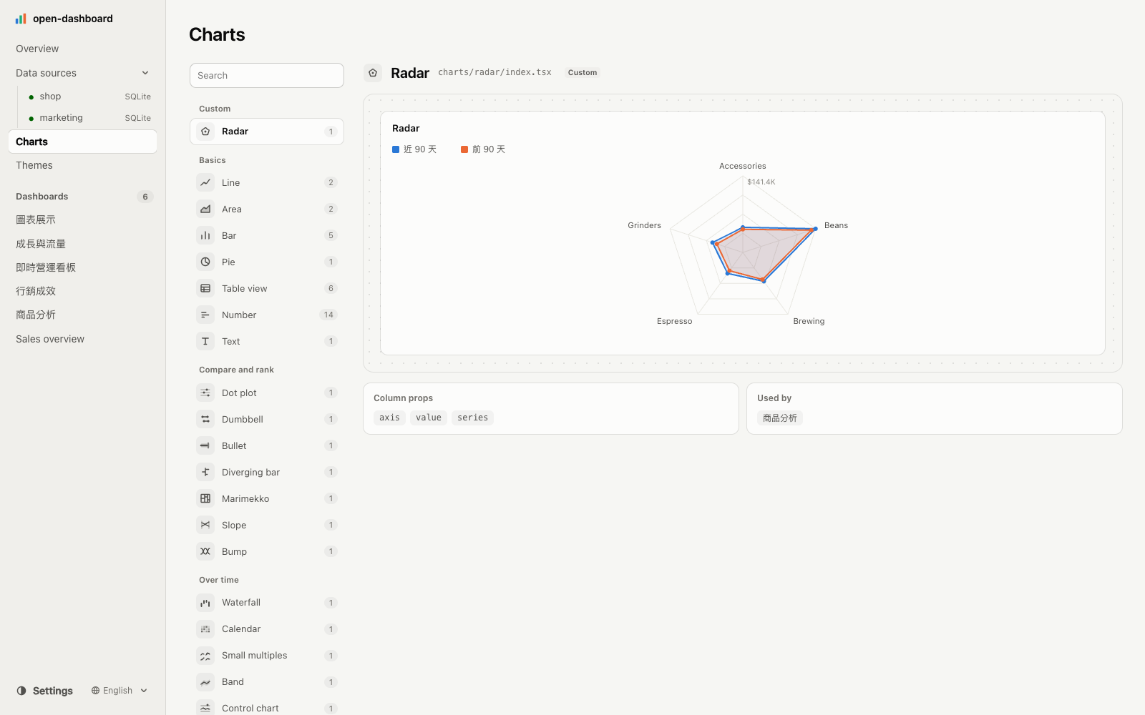This screenshot has width=1145, height=715.
Task: Select the Pie chart icon
Action: click(x=205, y=262)
